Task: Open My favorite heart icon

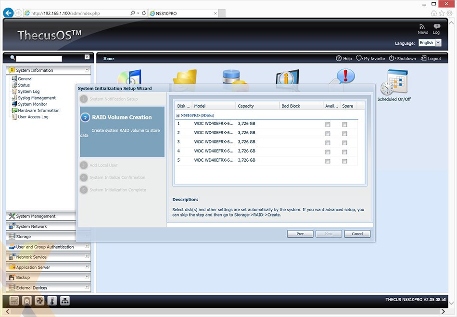Action: click(359, 59)
